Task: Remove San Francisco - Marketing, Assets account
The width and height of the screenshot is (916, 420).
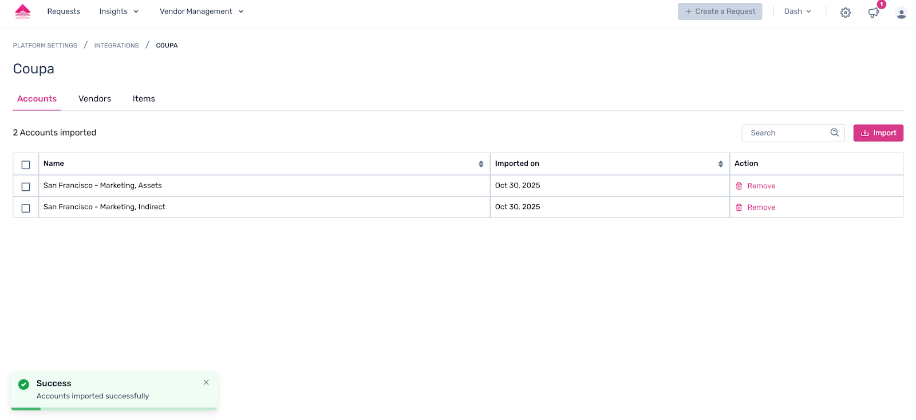Action: point(755,186)
